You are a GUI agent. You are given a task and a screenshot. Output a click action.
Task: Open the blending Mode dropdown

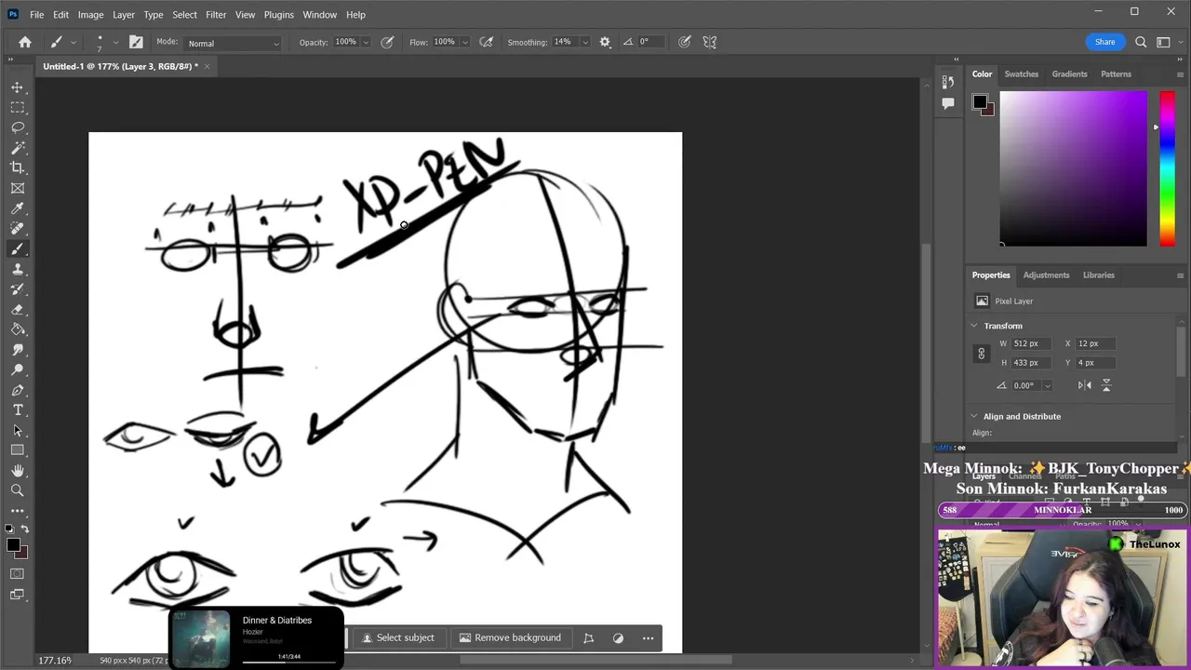[x=233, y=43]
